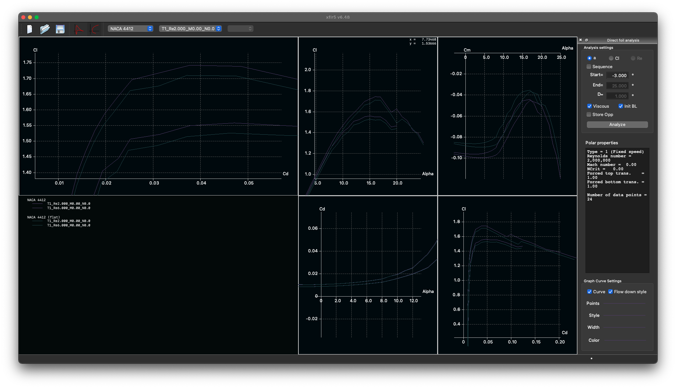676x388 pixels.
Task: Switch to the Polar view curve icon
Action: tap(94, 29)
